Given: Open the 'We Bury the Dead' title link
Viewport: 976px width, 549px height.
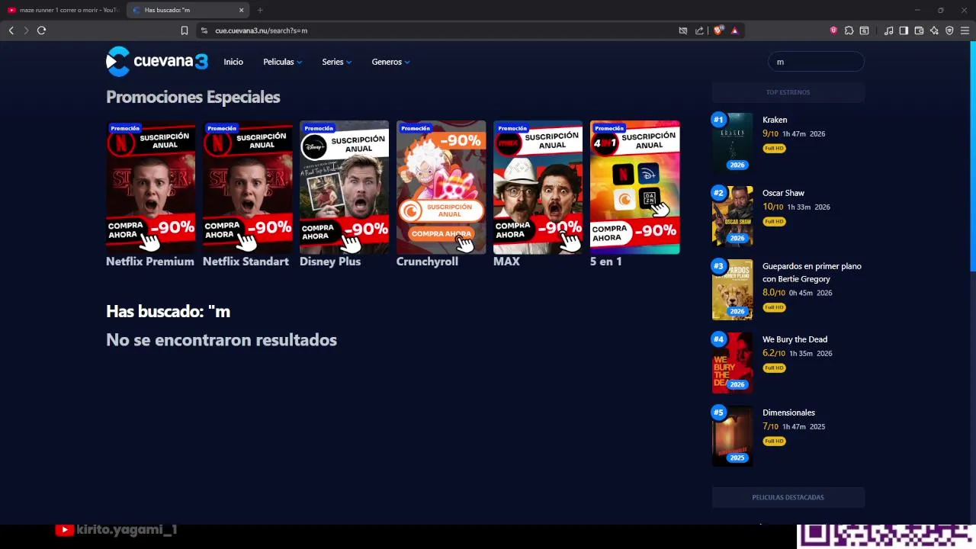Looking at the screenshot, I should 795,339.
